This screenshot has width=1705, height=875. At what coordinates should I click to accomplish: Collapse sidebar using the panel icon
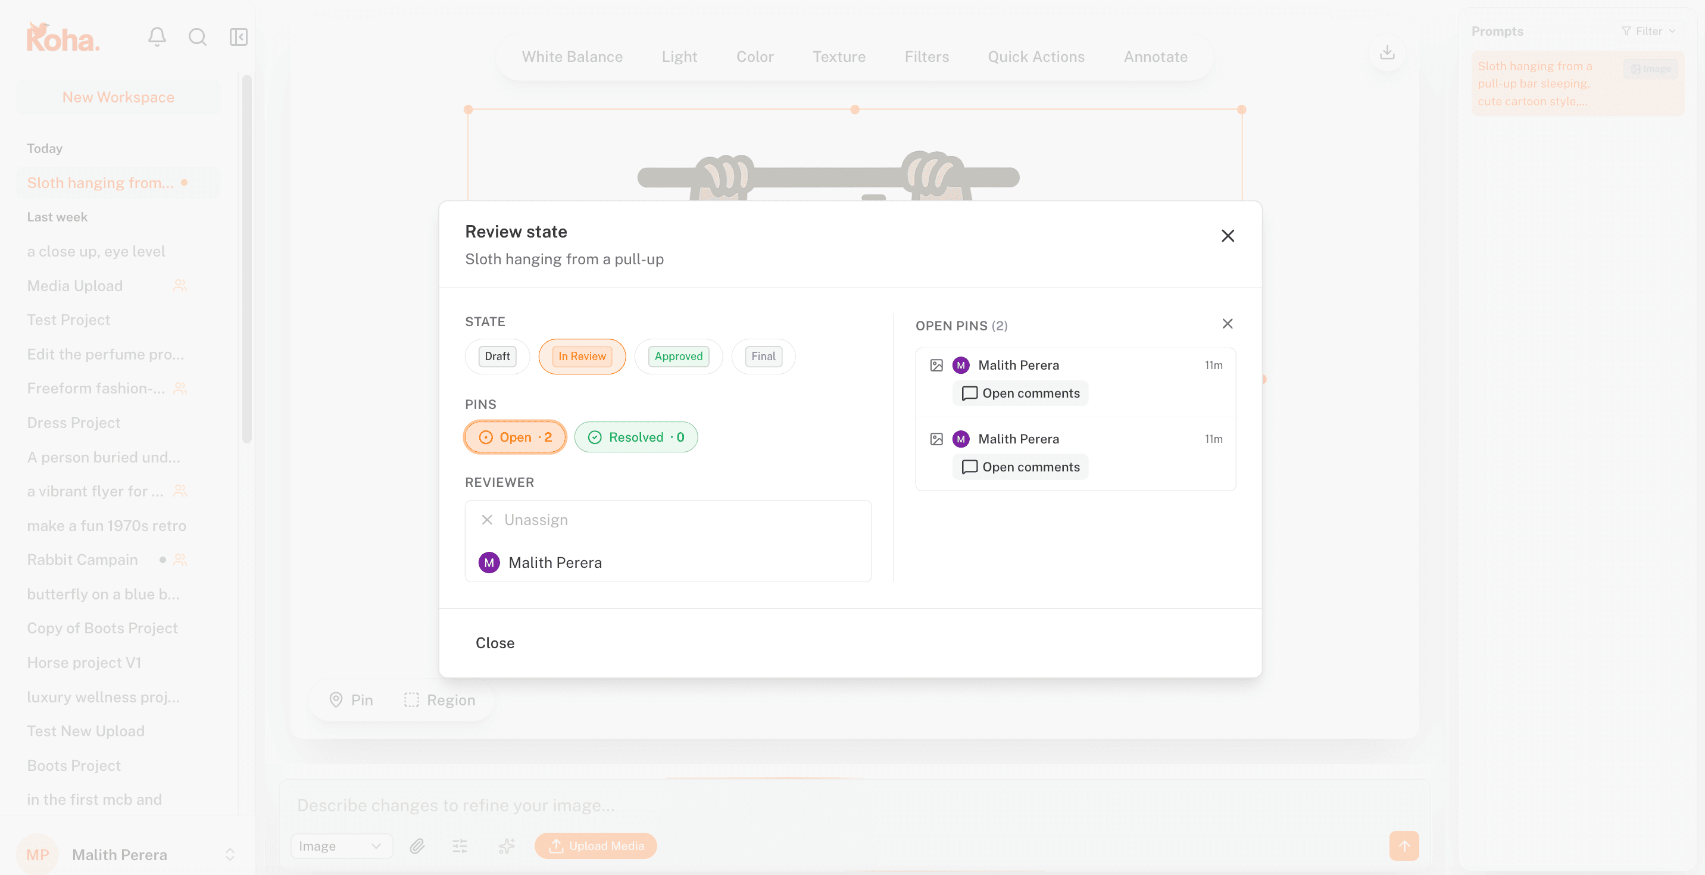pos(238,37)
